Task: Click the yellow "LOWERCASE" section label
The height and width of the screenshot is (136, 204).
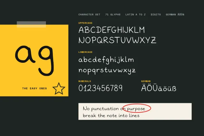Action: [x=85, y=52]
